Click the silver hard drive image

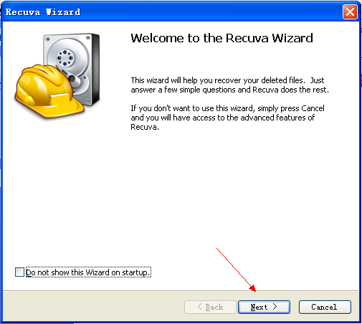click(x=72, y=70)
